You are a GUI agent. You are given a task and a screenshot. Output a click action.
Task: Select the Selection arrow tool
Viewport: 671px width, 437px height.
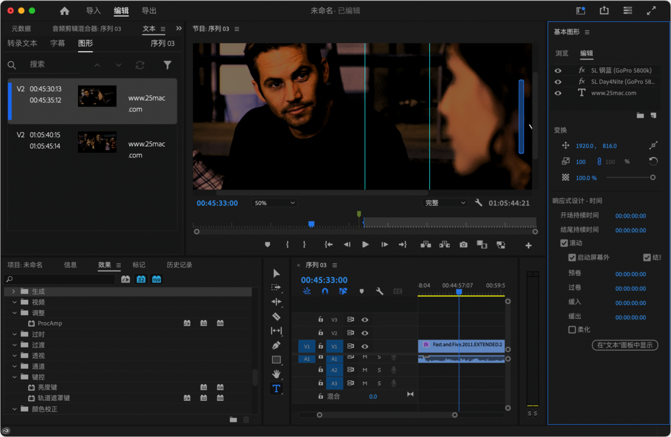click(276, 273)
